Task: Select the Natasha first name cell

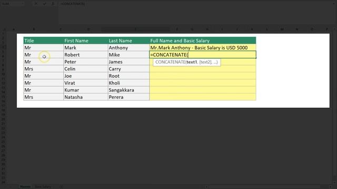Action: click(x=85, y=97)
